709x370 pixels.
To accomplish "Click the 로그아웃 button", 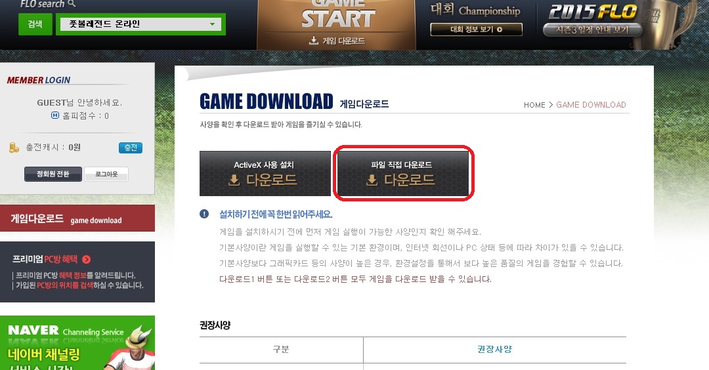I will [x=106, y=174].
